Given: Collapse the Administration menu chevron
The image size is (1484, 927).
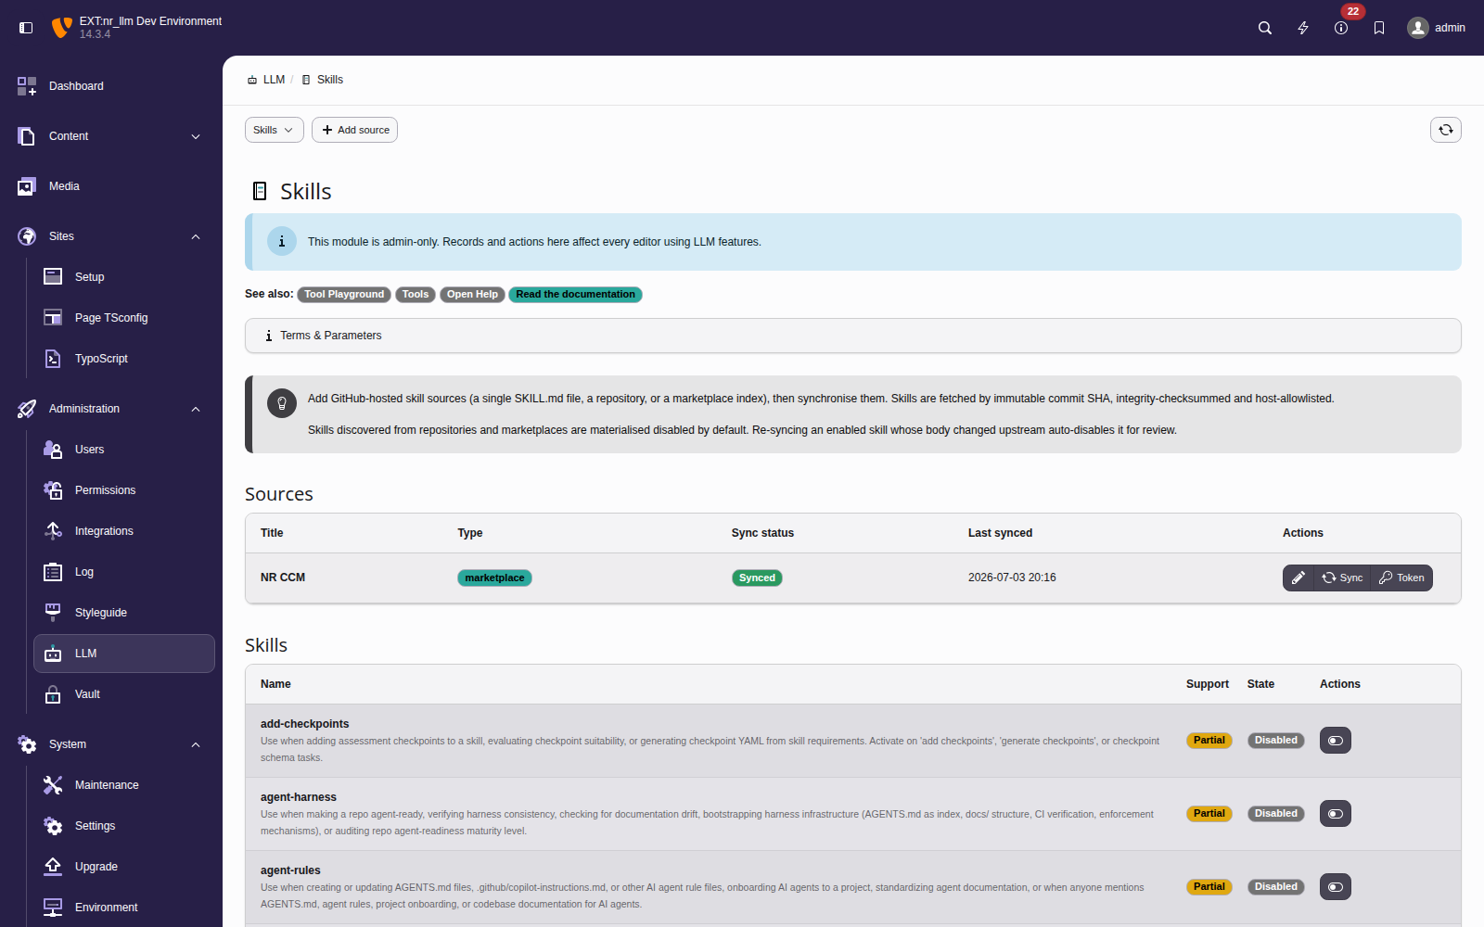Looking at the screenshot, I should coord(196,409).
